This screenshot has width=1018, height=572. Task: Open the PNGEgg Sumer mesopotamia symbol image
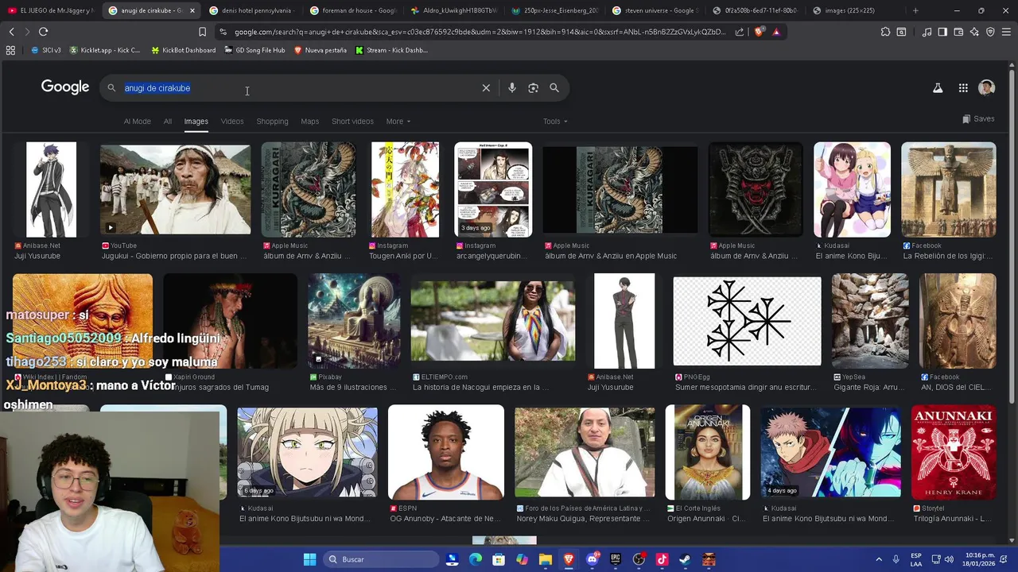click(748, 321)
